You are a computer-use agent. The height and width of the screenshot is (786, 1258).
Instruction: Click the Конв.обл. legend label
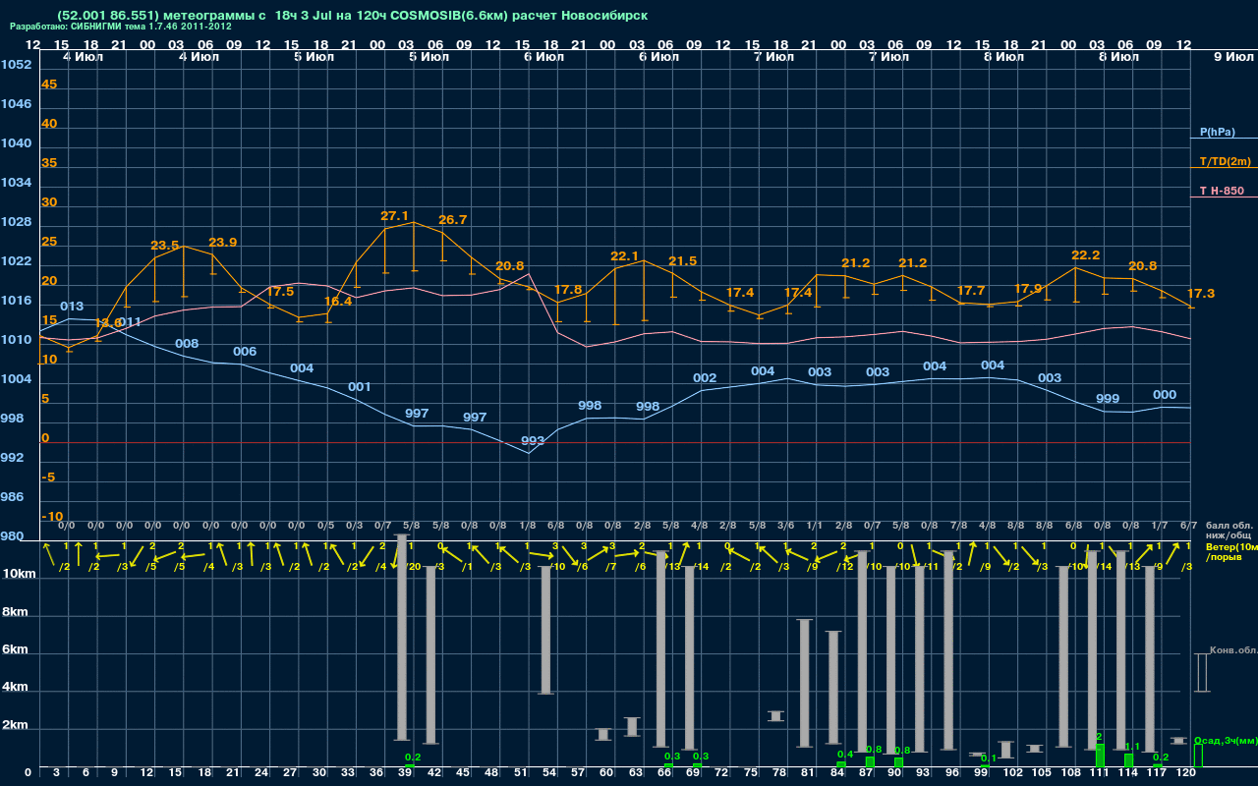tap(1233, 650)
